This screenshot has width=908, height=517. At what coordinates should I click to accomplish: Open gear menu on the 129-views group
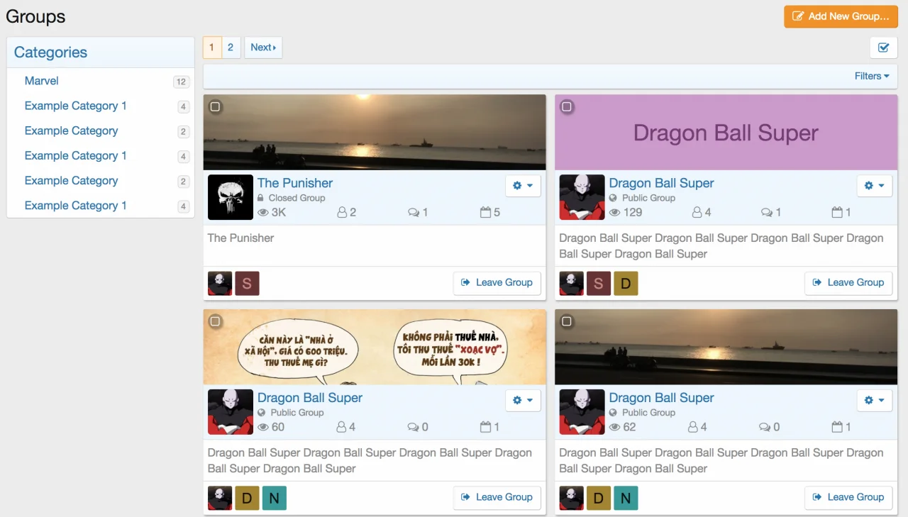[875, 186]
